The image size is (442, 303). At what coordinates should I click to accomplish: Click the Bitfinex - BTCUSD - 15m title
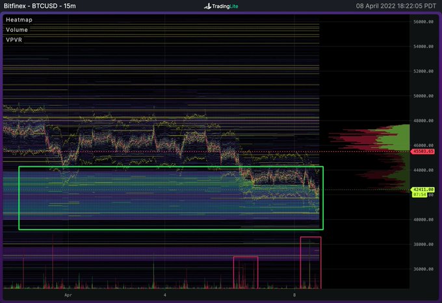(40, 6)
